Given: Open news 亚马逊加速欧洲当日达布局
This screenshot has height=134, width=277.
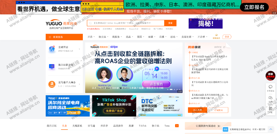Looking at the screenshot, I should pos(210,84).
